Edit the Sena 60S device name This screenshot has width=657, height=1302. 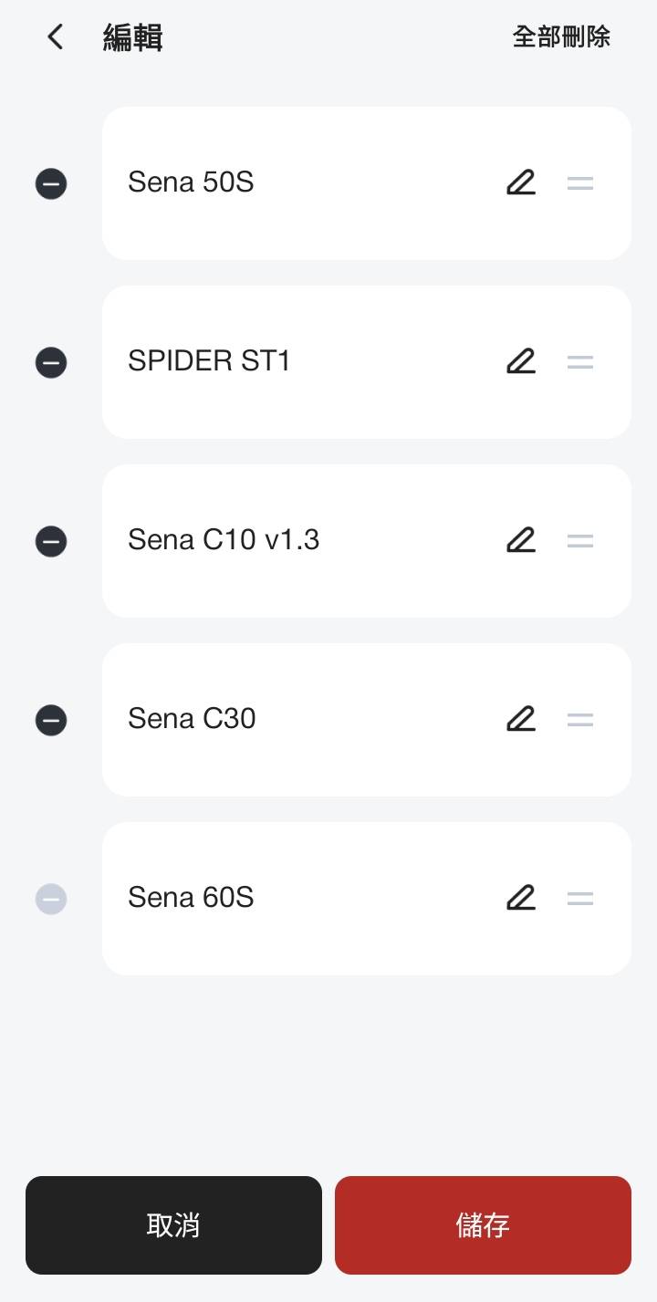pos(521,899)
